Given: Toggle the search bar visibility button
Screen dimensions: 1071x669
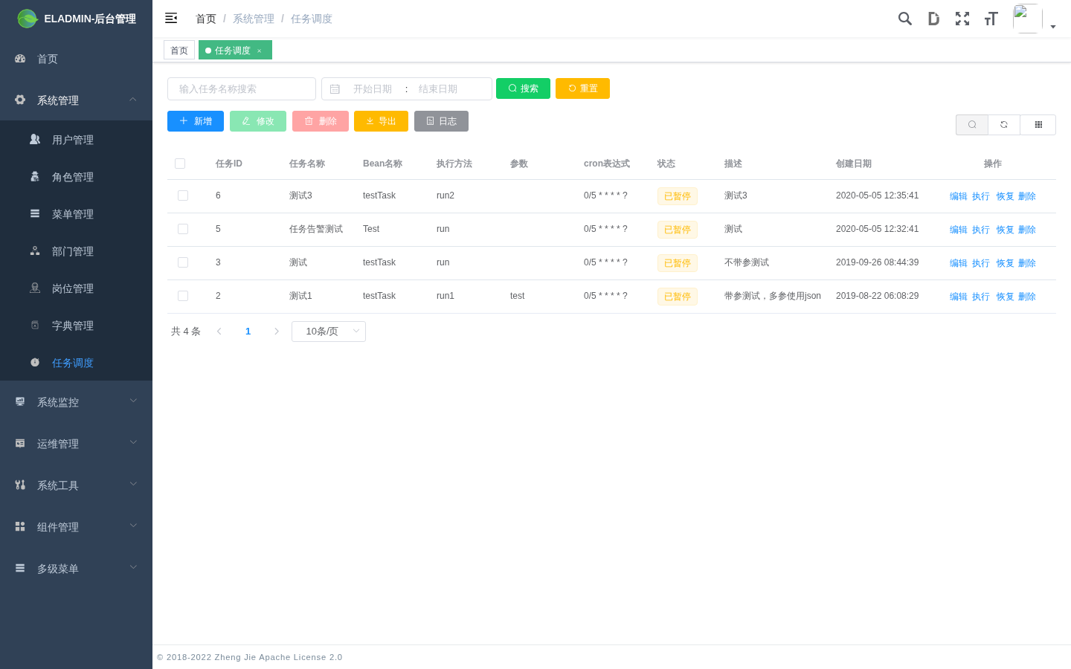Looking at the screenshot, I should click(x=972, y=125).
